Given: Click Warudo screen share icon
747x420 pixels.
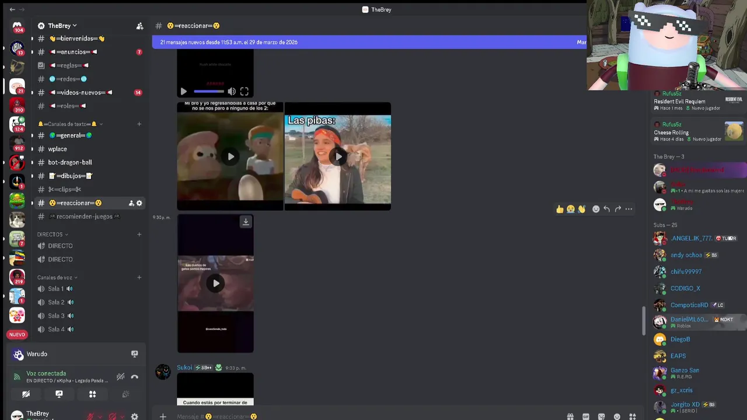Looking at the screenshot, I should 134,354.
